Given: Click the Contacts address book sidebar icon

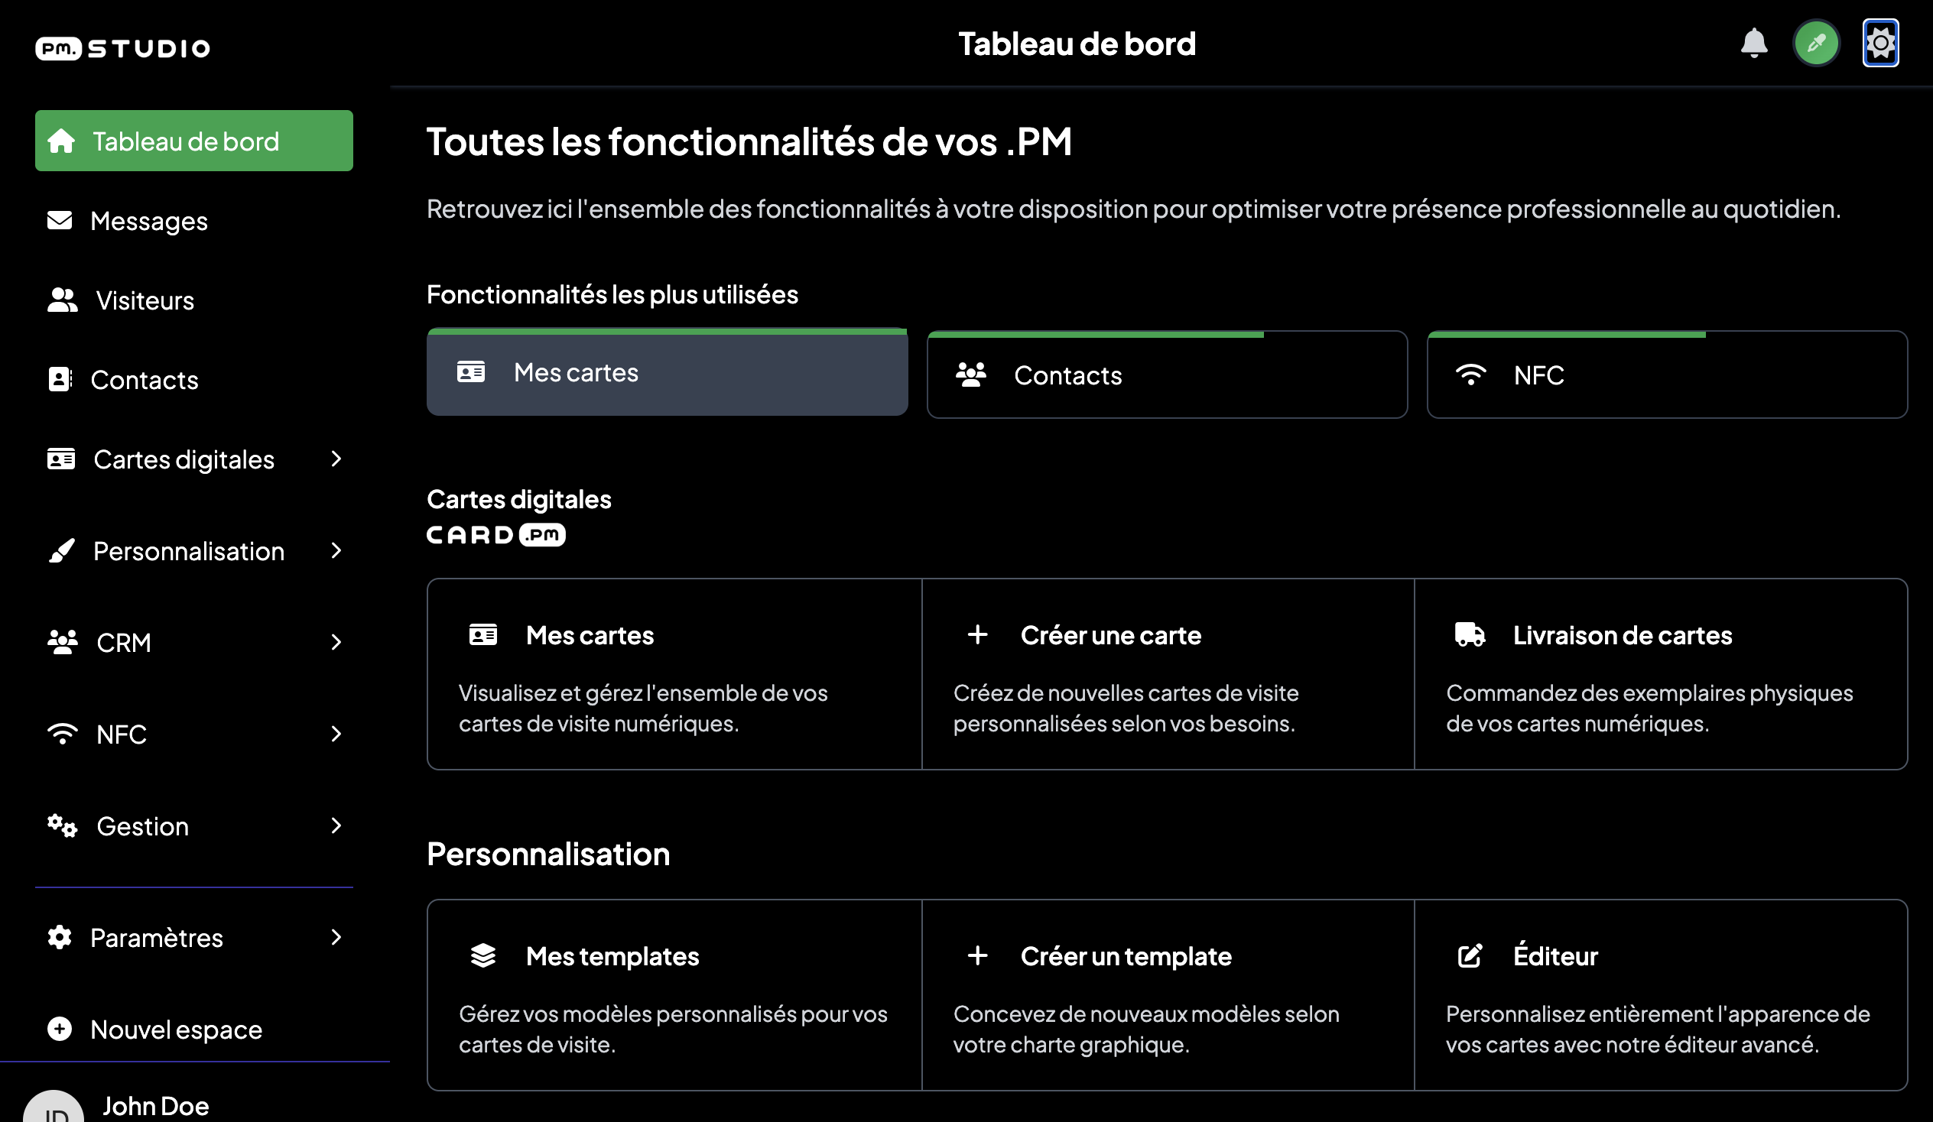Looking at the screenshot, I should point(60,379).
